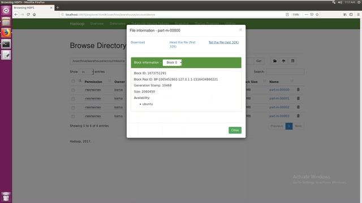The height and width of the screenshot is (203, 362).
Task: Sort by Owner column header
Action: [119, 82]
